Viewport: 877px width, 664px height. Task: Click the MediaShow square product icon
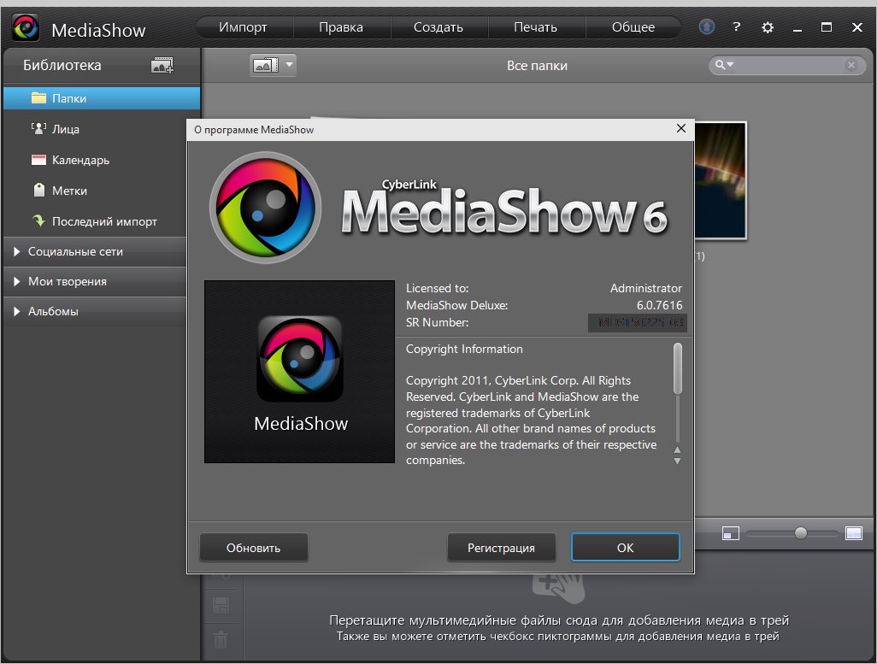(300, 359)
